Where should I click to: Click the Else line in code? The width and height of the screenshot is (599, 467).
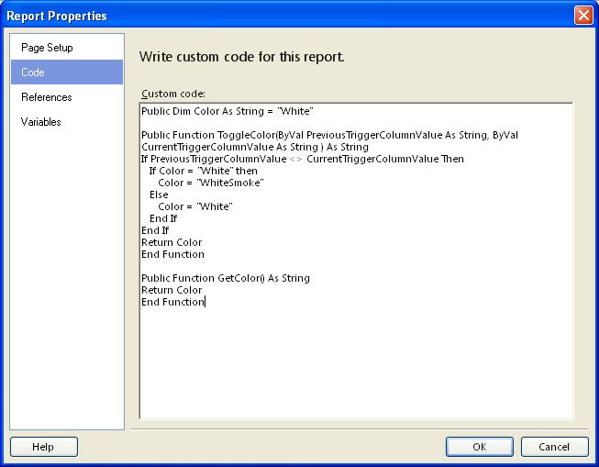pyautogui.click(x=159, y=195)
